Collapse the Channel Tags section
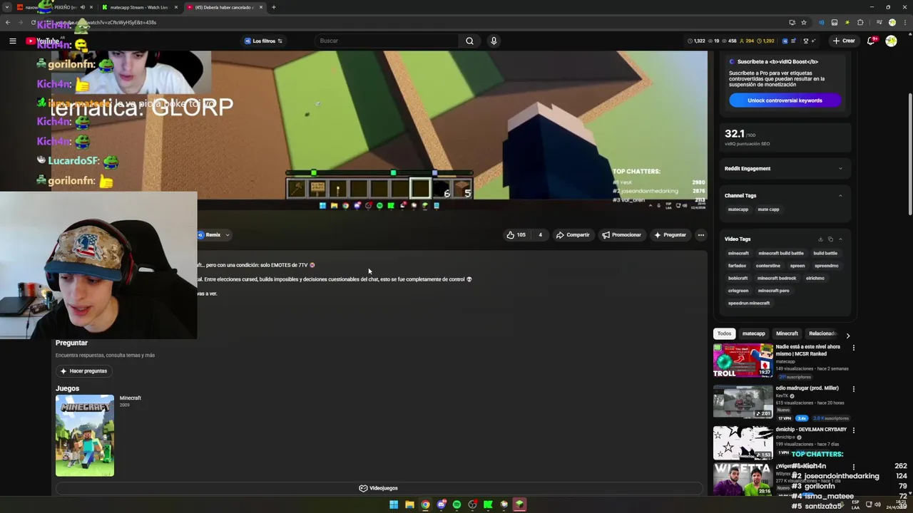Viewport: 913px width, 513px height. [840, 196]
